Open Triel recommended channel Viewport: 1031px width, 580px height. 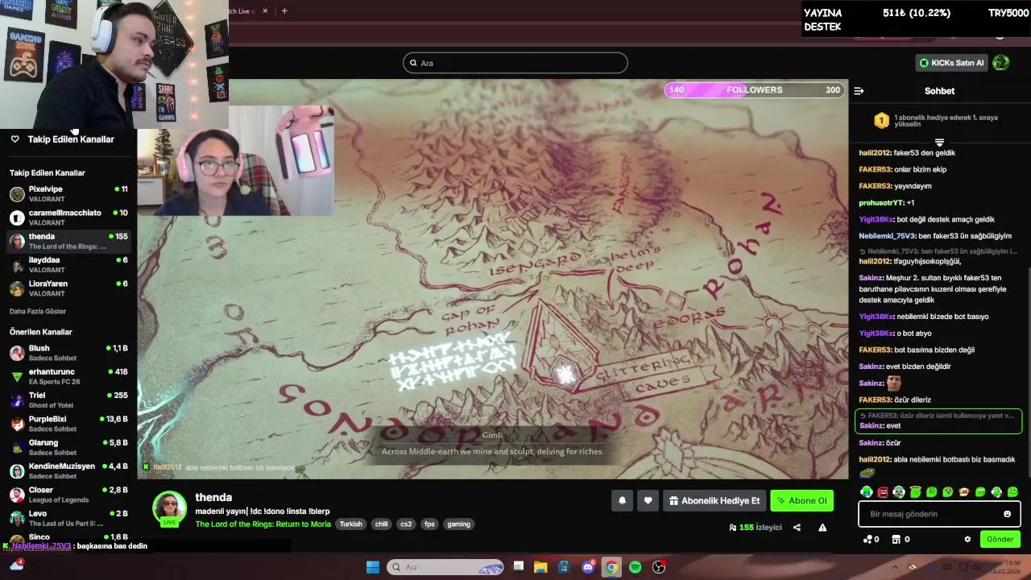tap(68, 400)
